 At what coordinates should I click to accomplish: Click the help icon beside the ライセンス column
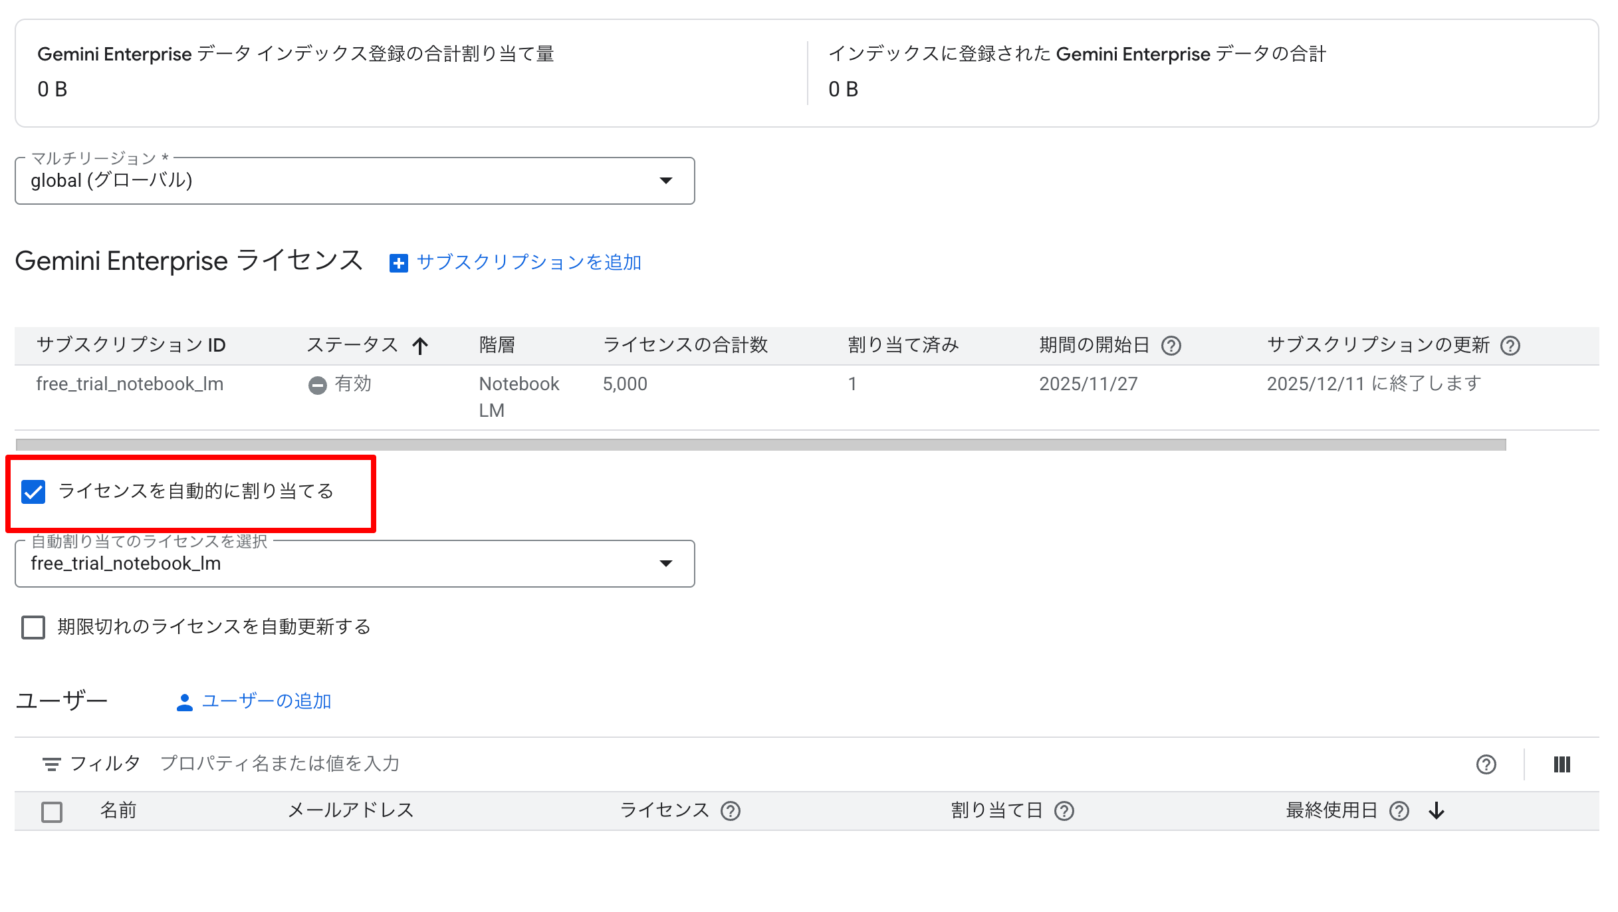pos(729,810)
